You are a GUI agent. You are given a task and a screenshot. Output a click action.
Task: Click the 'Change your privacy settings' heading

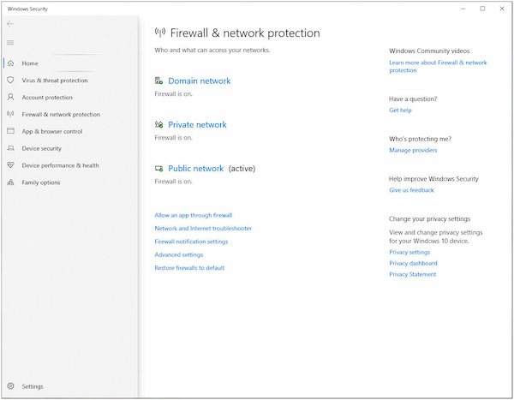pyautogui.click(x=429, y=218)
